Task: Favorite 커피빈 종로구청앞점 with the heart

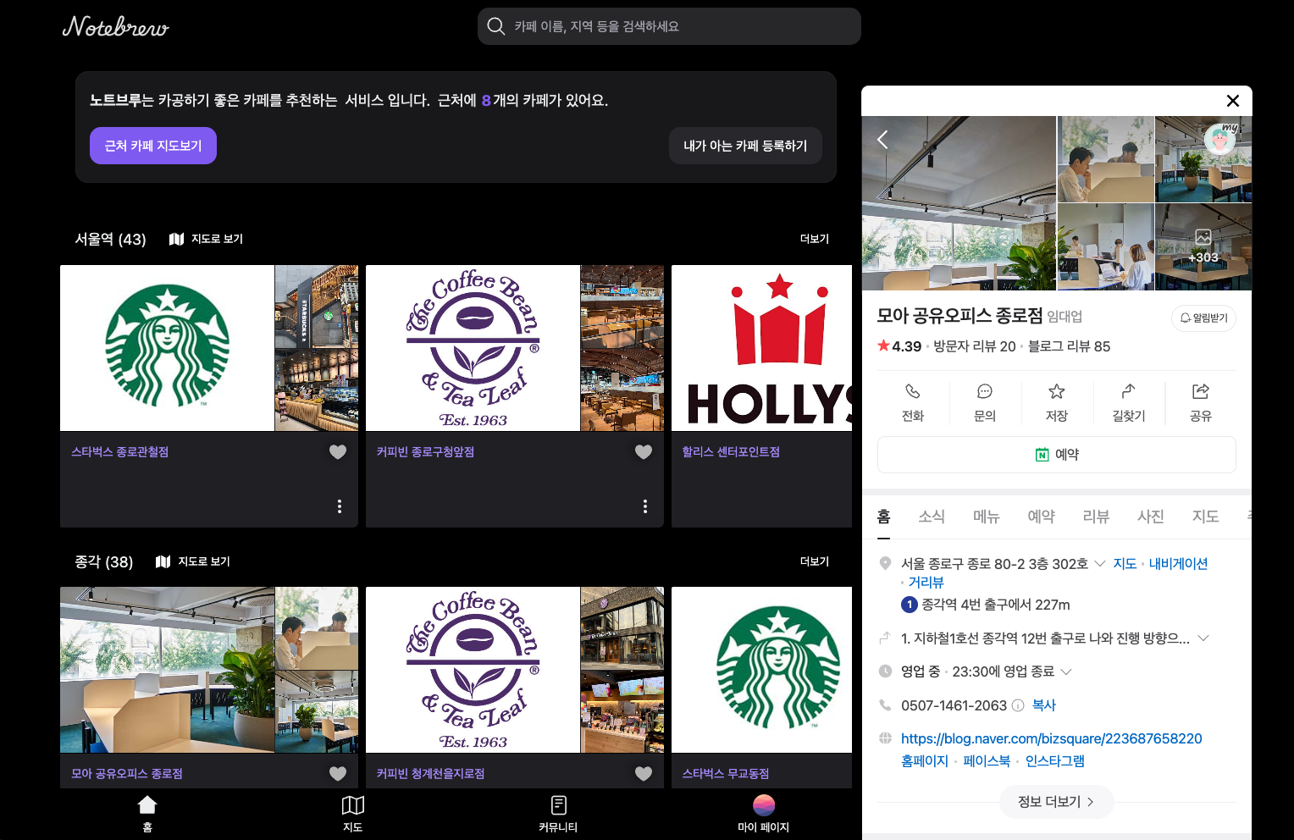Action: point(644,452)
